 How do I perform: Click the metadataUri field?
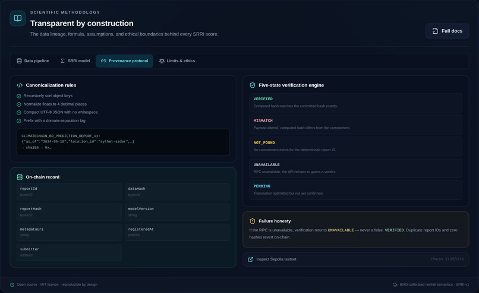click(x=69, y=233)
